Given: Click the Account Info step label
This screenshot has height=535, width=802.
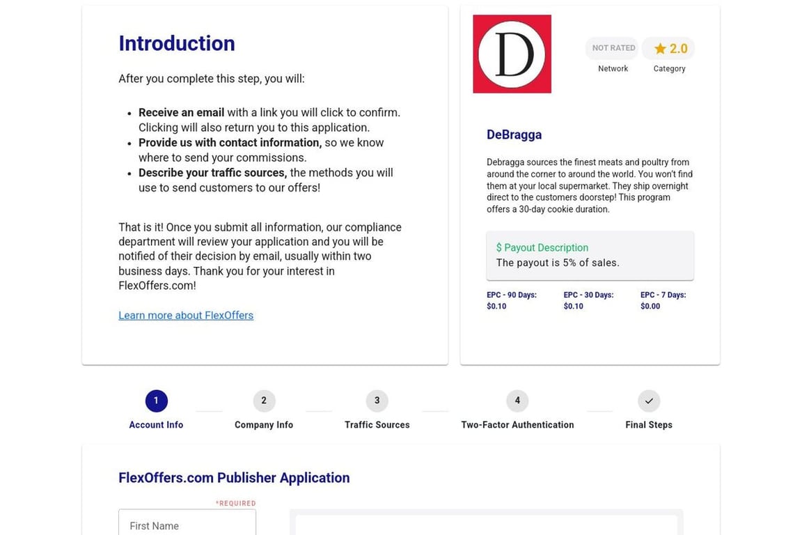Looking at the screenshot, I should click(156, 425).
